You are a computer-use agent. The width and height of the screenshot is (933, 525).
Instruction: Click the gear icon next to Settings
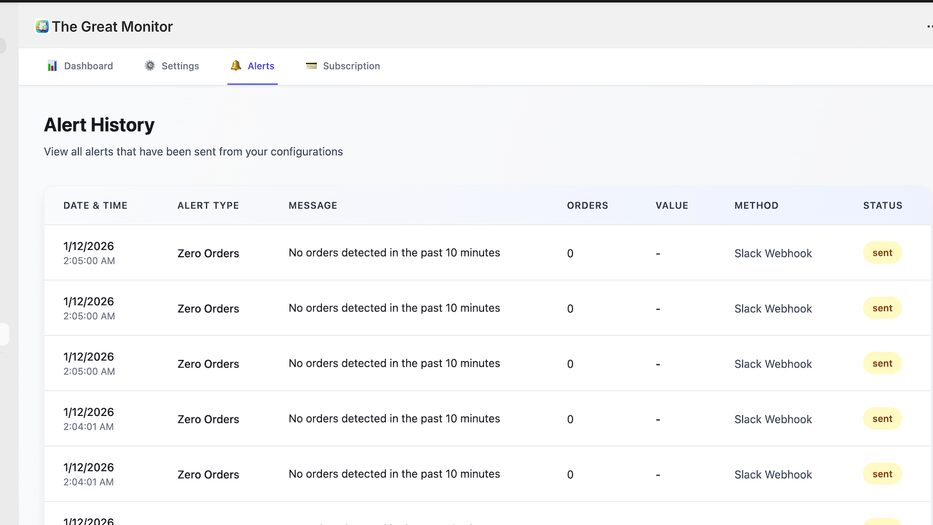click(149, 65)
